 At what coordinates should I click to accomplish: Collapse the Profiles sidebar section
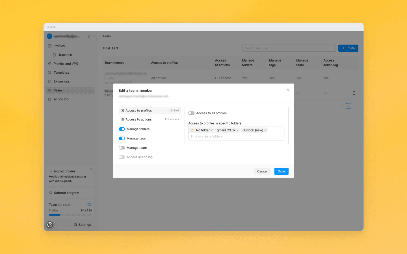click(x=91, y=46)
